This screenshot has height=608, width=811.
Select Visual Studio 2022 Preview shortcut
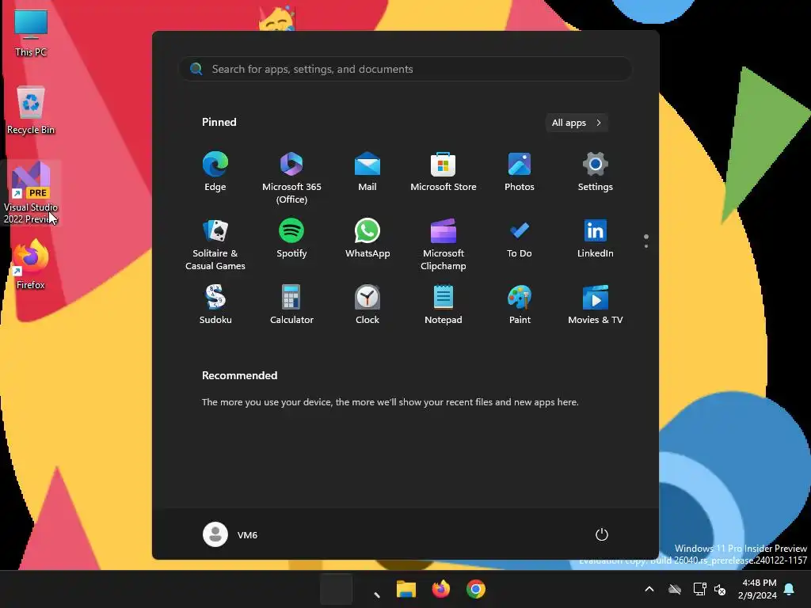(x=31, y=192)
